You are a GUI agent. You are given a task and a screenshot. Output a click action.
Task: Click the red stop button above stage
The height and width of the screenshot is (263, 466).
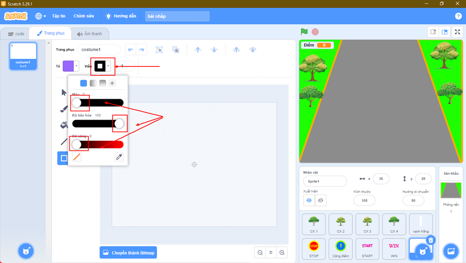315,32
